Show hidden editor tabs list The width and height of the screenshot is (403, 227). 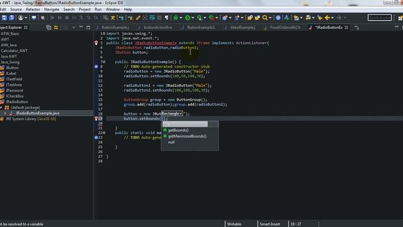[x=357, y=28]
